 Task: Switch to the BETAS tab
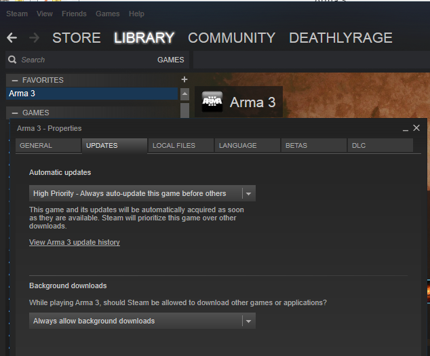314,145
